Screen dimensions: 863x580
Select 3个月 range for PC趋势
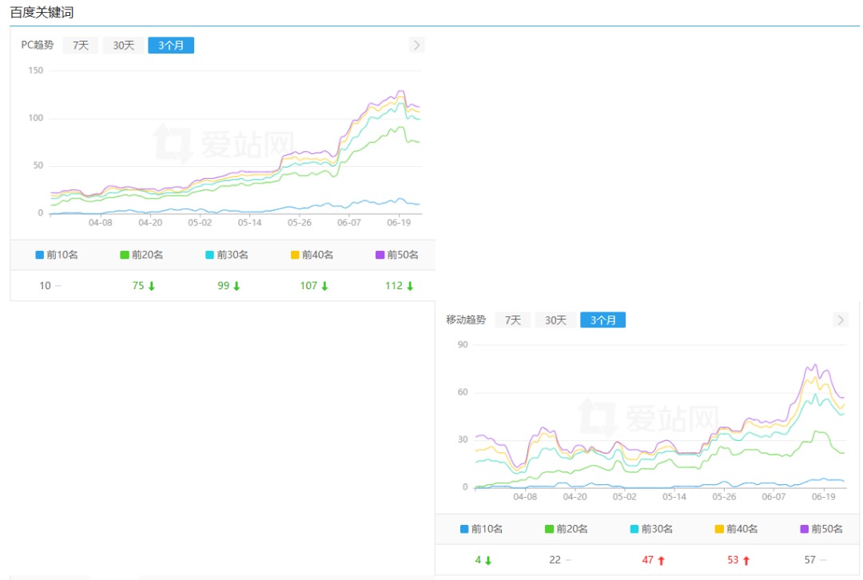point(171,46)
